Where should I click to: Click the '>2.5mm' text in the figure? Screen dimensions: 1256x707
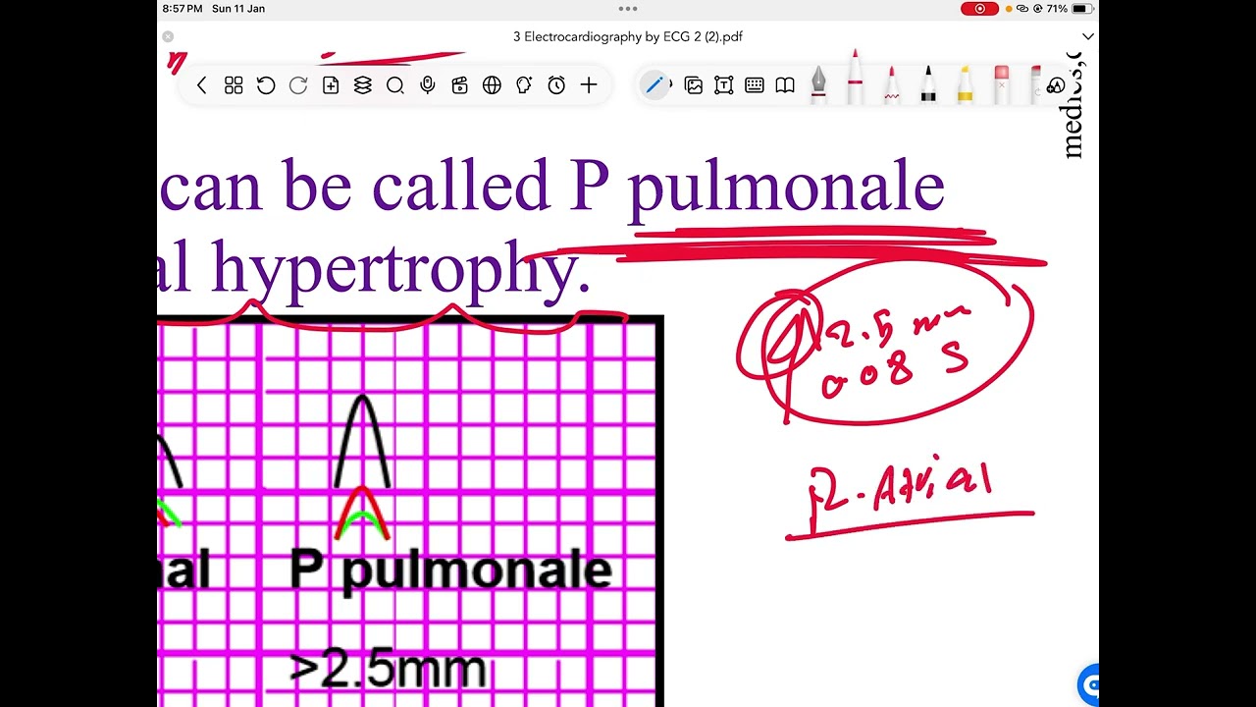(389, 669)
